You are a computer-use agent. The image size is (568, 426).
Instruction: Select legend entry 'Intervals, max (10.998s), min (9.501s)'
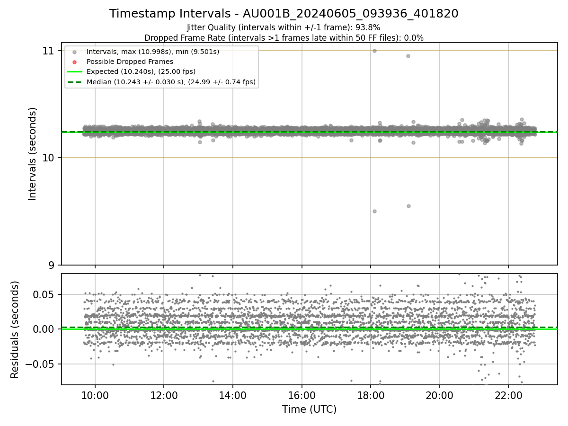153,52
